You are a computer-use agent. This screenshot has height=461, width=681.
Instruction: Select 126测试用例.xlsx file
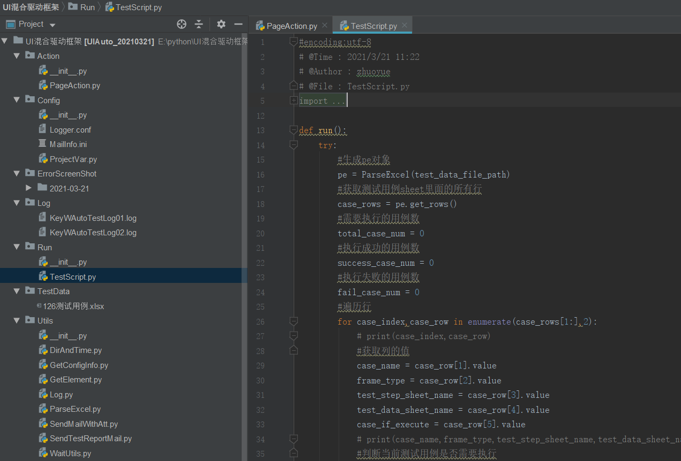coord(73,306)
